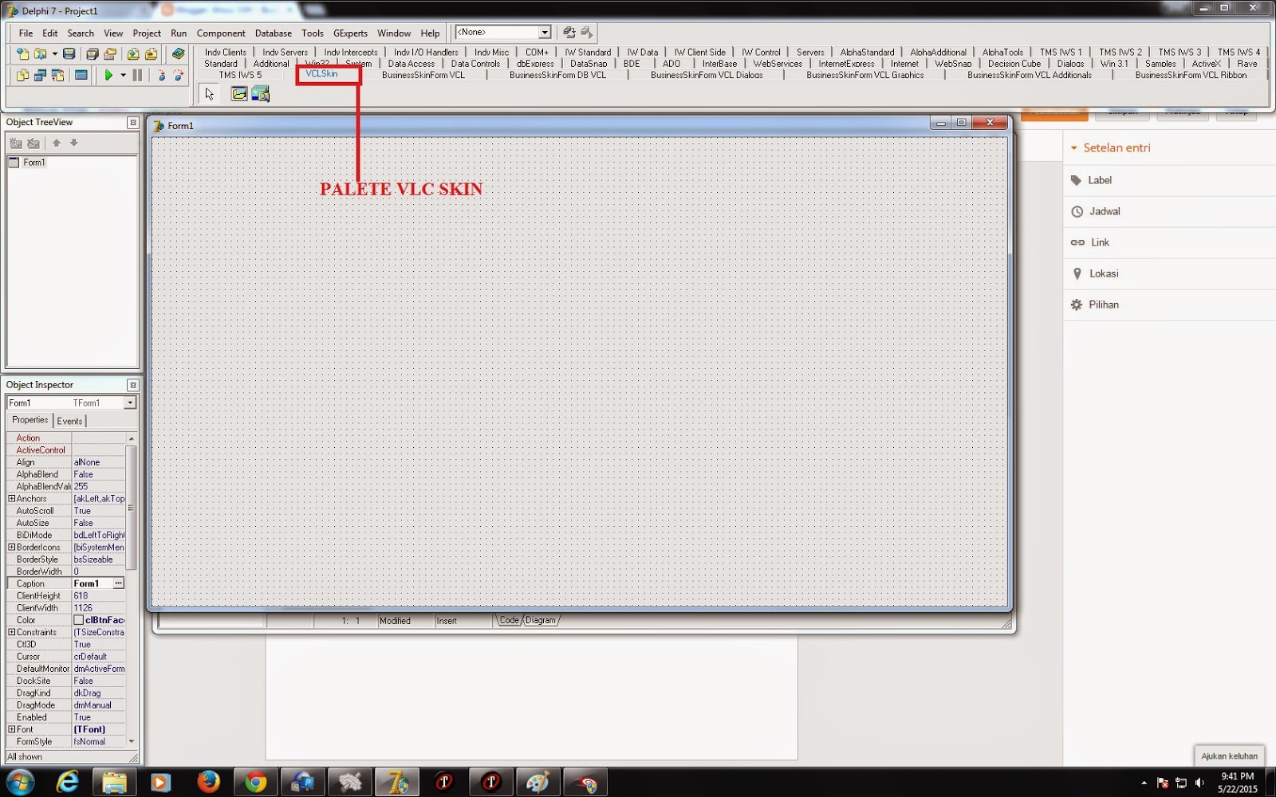The height and width of the screenshot is (797, 1276).
Task: Click the selection arrow on the component palette
Action: [x=209, y=93]
